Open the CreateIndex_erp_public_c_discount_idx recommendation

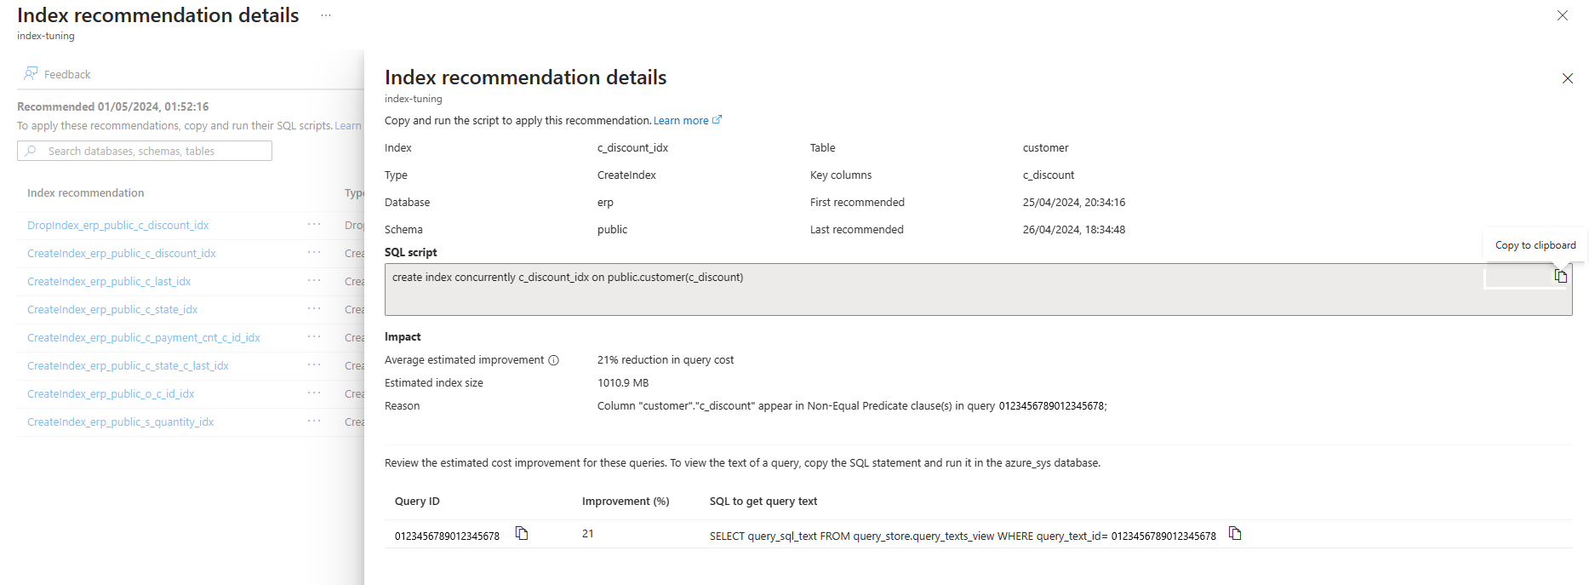tap(122, 254)
